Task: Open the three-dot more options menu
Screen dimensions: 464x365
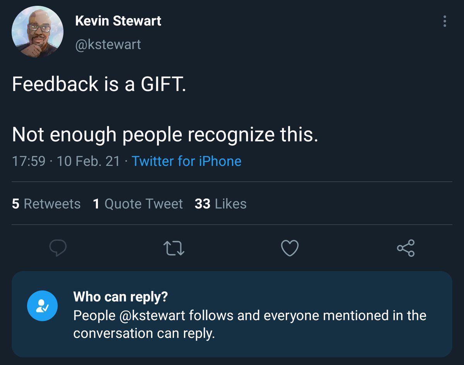Action: coord(445,21)
